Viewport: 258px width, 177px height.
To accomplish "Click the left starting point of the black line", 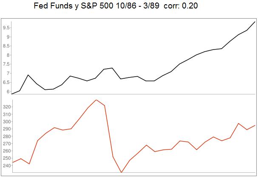I will (x=12, y=94).
